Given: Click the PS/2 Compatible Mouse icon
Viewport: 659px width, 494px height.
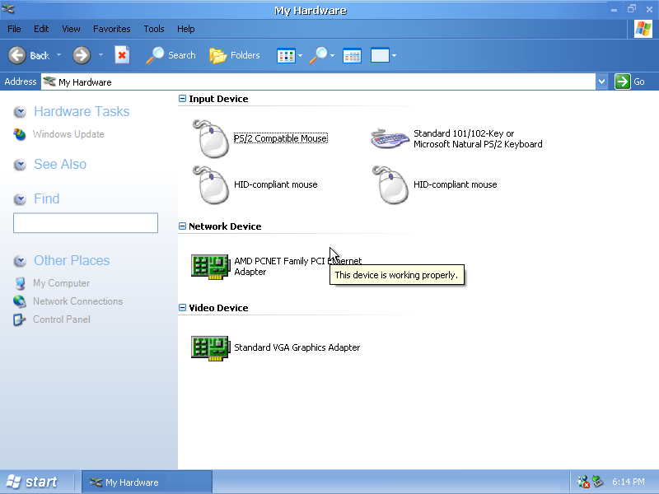Looking at the screenshot, I should [210, 138].
